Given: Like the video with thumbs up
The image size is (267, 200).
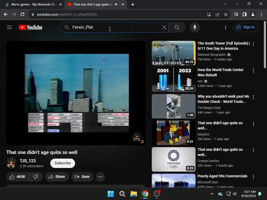Looking at the screenshot, I should click(x=17, y=177).
